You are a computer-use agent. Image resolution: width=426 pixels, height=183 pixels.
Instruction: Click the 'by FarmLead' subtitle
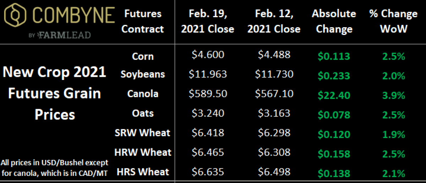[x=59, y=35]
